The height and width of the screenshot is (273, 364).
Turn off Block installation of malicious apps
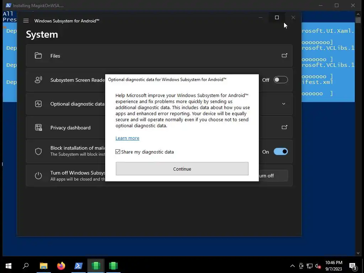281,151
